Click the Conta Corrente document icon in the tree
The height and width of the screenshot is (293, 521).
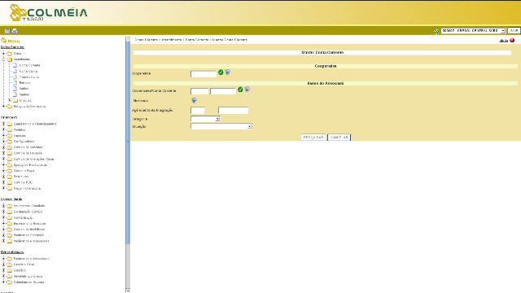[15, 65]
